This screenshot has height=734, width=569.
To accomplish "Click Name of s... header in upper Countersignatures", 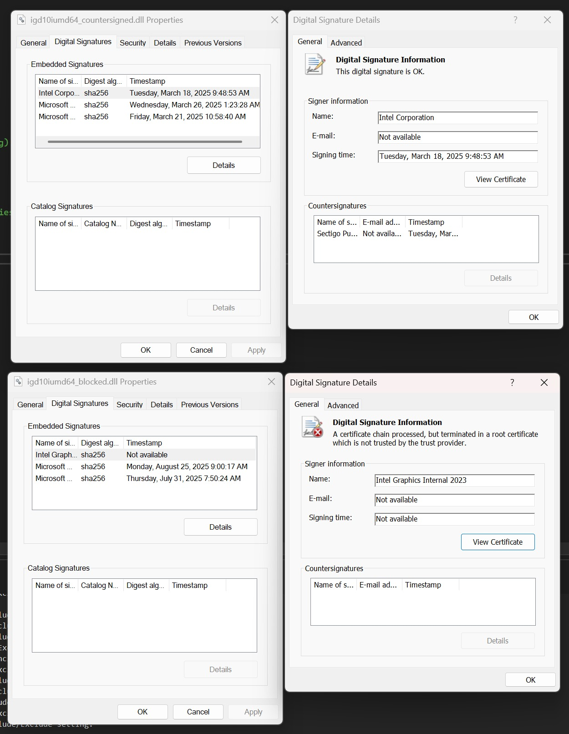I will pos(337,222).
